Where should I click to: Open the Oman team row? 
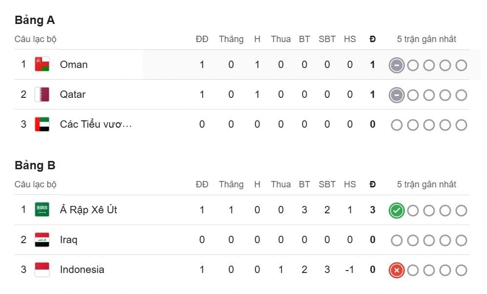pos(74,65)
